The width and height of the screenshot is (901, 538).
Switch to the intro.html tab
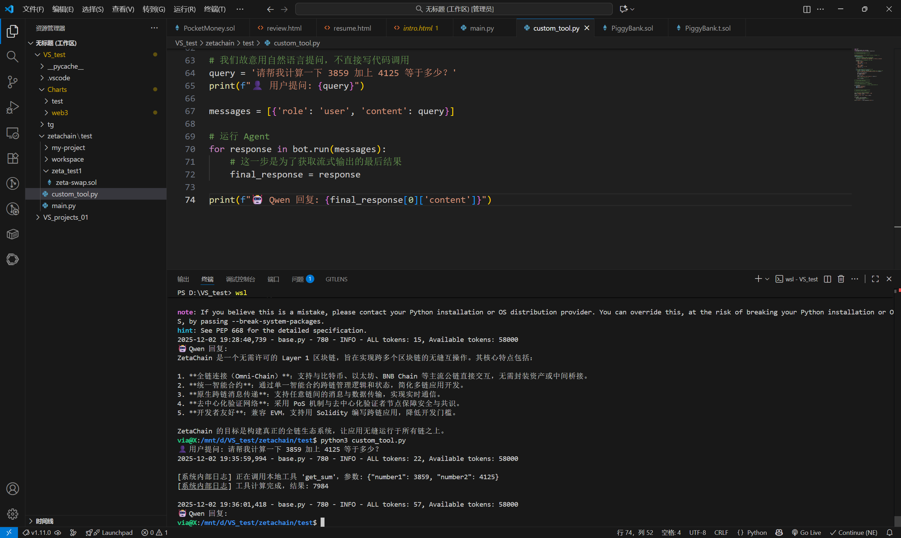pos(419,28)
